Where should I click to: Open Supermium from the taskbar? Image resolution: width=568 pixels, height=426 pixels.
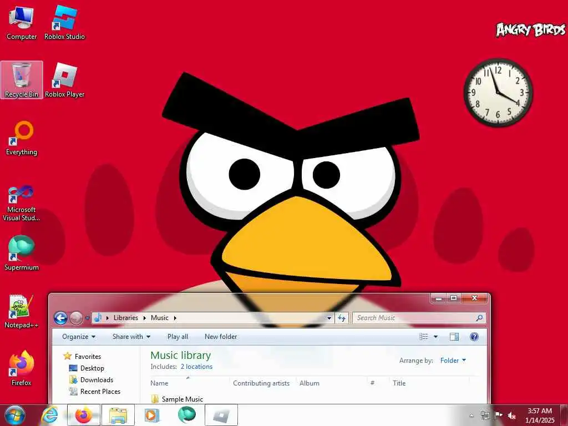[187, 415]
